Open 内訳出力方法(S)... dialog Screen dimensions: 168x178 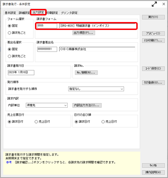tap(87, 105)
